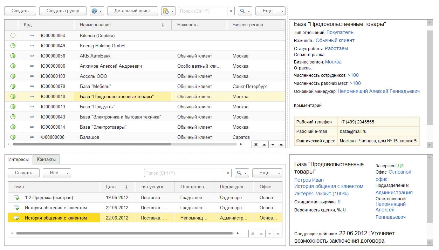Switch to the Контакты tab
The image size is (439, 250).
pos(46,159)
